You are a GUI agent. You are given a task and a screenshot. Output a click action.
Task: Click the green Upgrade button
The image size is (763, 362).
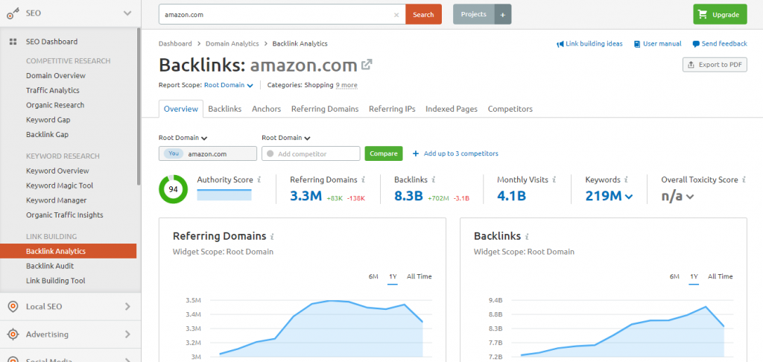720,15
